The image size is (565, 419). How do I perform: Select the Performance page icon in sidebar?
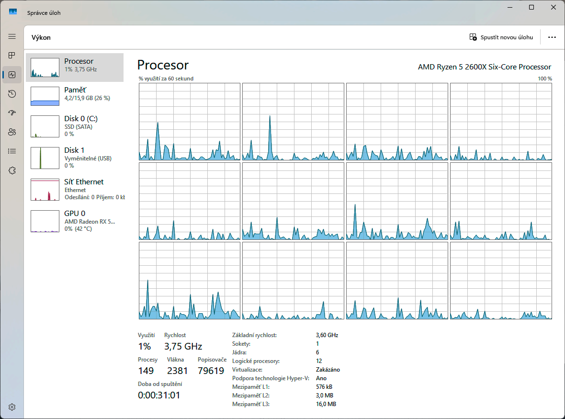(x=12, y=75)
